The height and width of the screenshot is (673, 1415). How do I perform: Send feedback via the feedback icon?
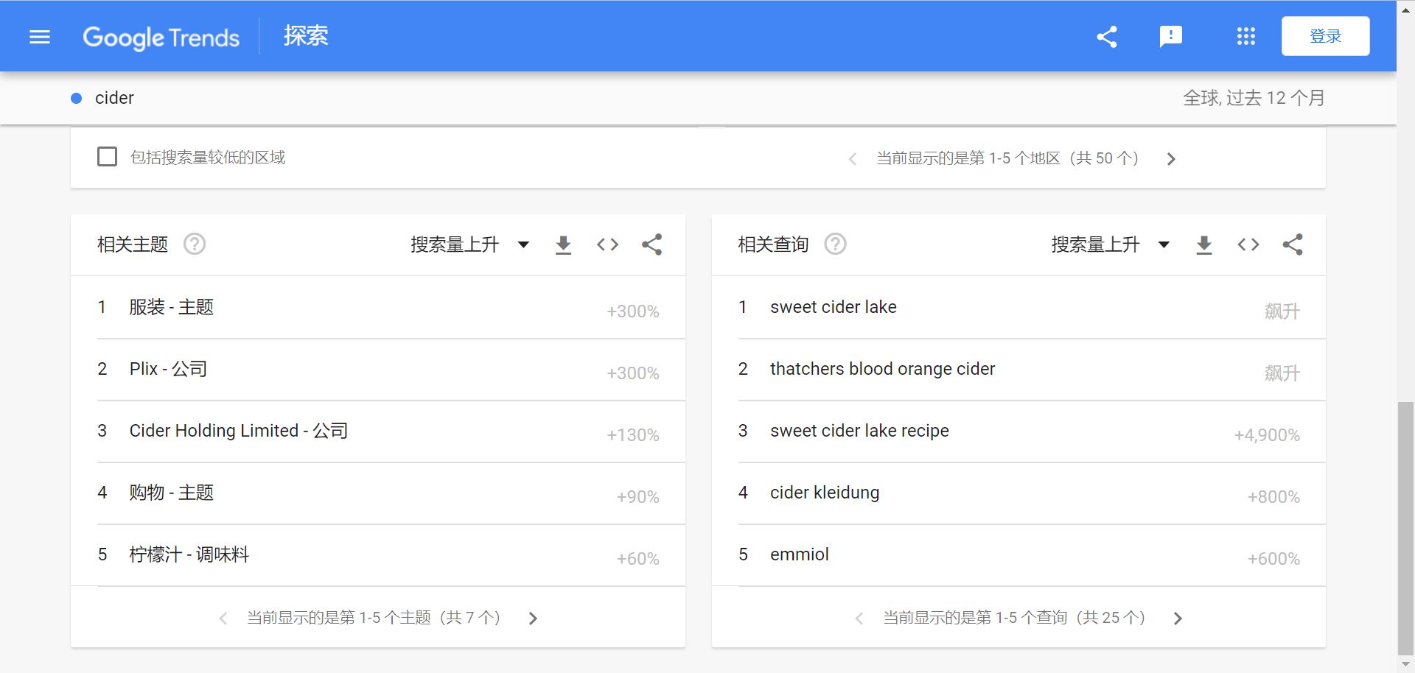pyautogui.click(x=1170, y=35)
